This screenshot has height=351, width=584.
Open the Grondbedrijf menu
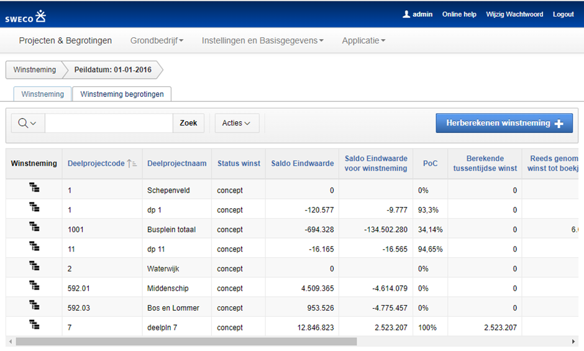157,40
